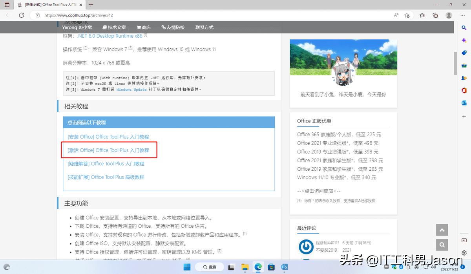Open the [安装 Office] Office Tool Plus 入门教程 link

pyautogui.click(x=108, y=137)
